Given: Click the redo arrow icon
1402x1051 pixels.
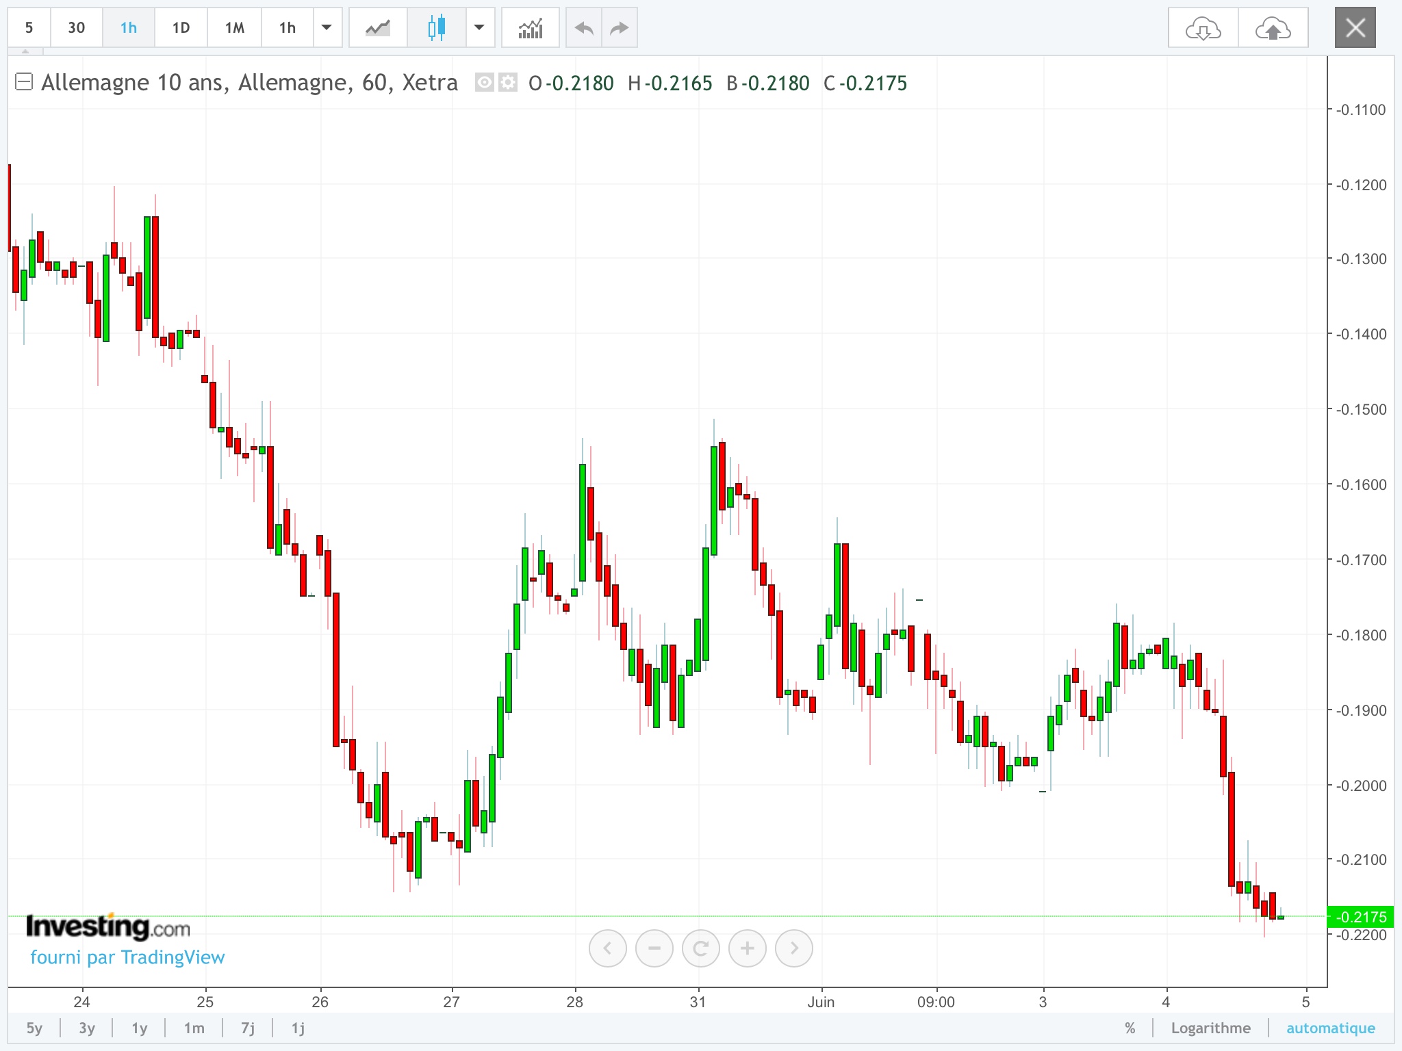Looking at the screenshot, I should point(620,28).
